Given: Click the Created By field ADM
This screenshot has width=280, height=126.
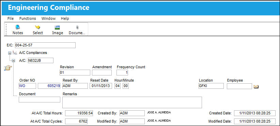Looking at the screenshot, I should coord(132,113).
